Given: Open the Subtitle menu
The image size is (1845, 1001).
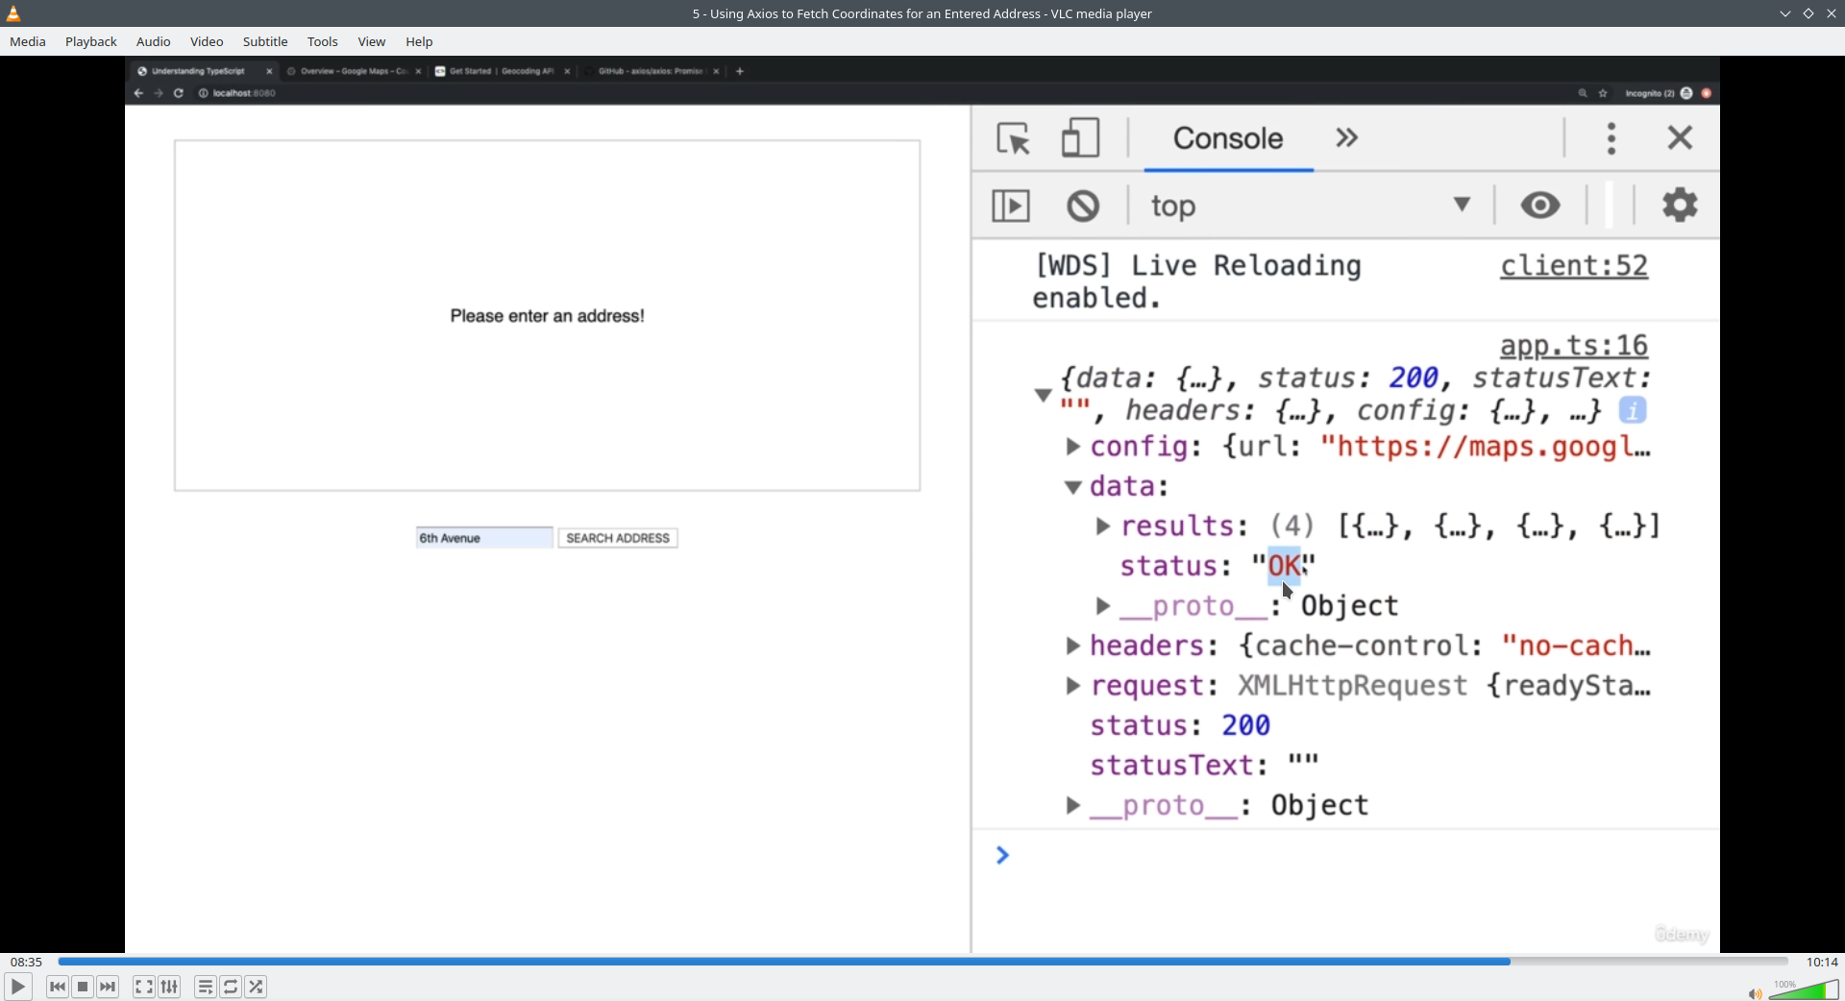Looking at the screenshot, I should click(265, 41).
